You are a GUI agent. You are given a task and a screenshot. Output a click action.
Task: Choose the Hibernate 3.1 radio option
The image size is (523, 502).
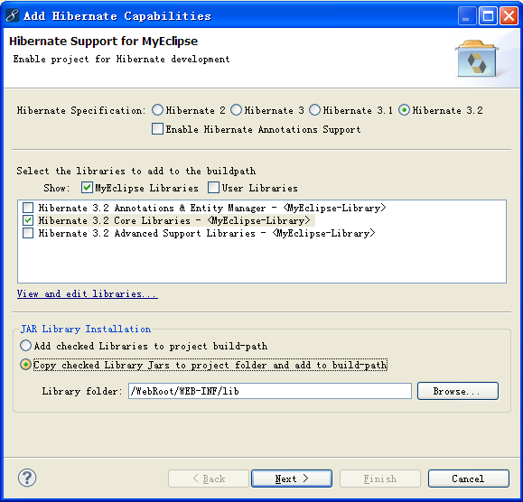tap(314, 110)
